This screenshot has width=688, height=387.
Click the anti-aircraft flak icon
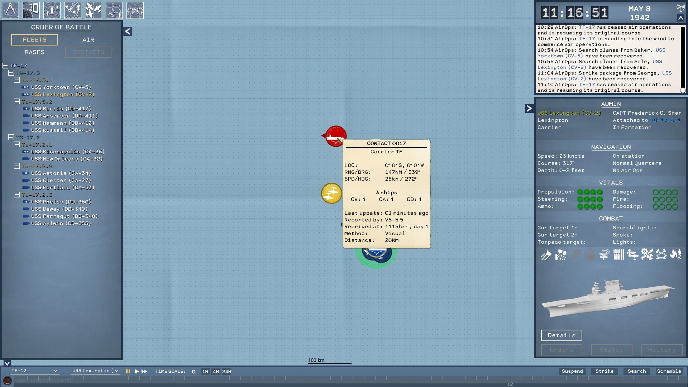[x=561, y=254]
